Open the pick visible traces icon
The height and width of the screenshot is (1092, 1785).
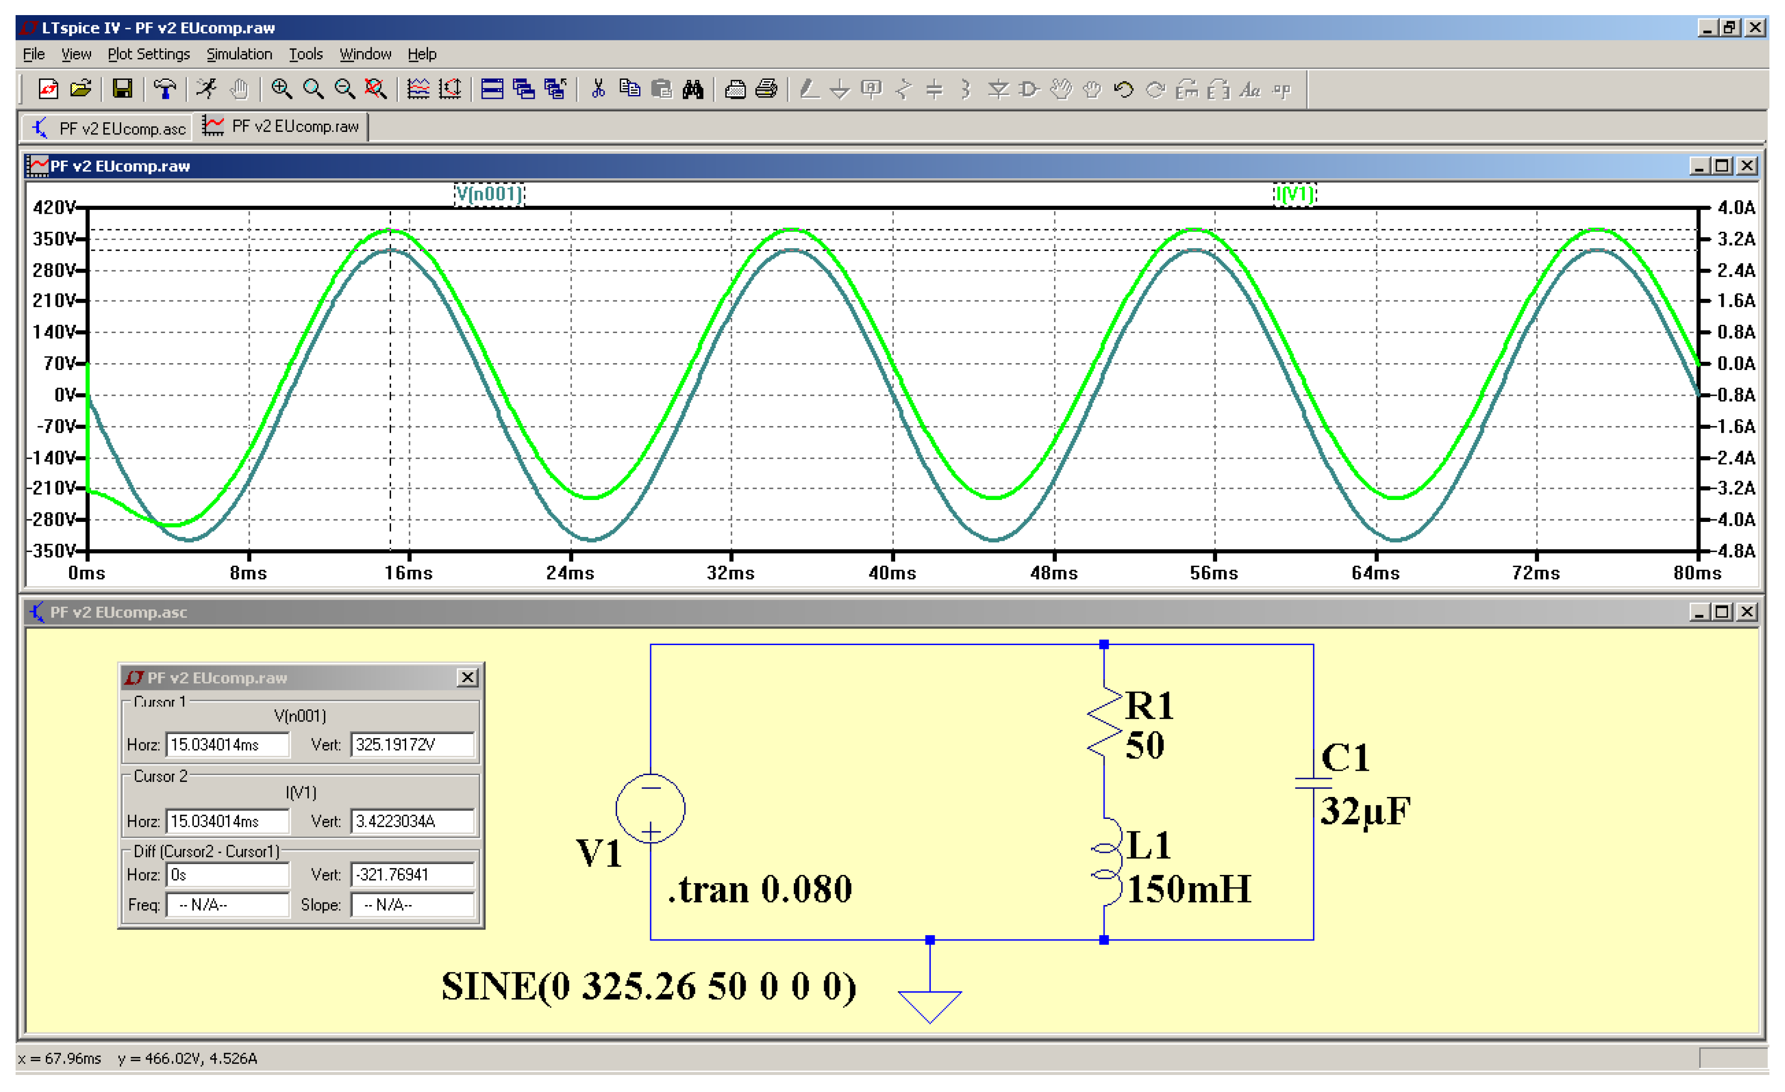coord(418,89)
